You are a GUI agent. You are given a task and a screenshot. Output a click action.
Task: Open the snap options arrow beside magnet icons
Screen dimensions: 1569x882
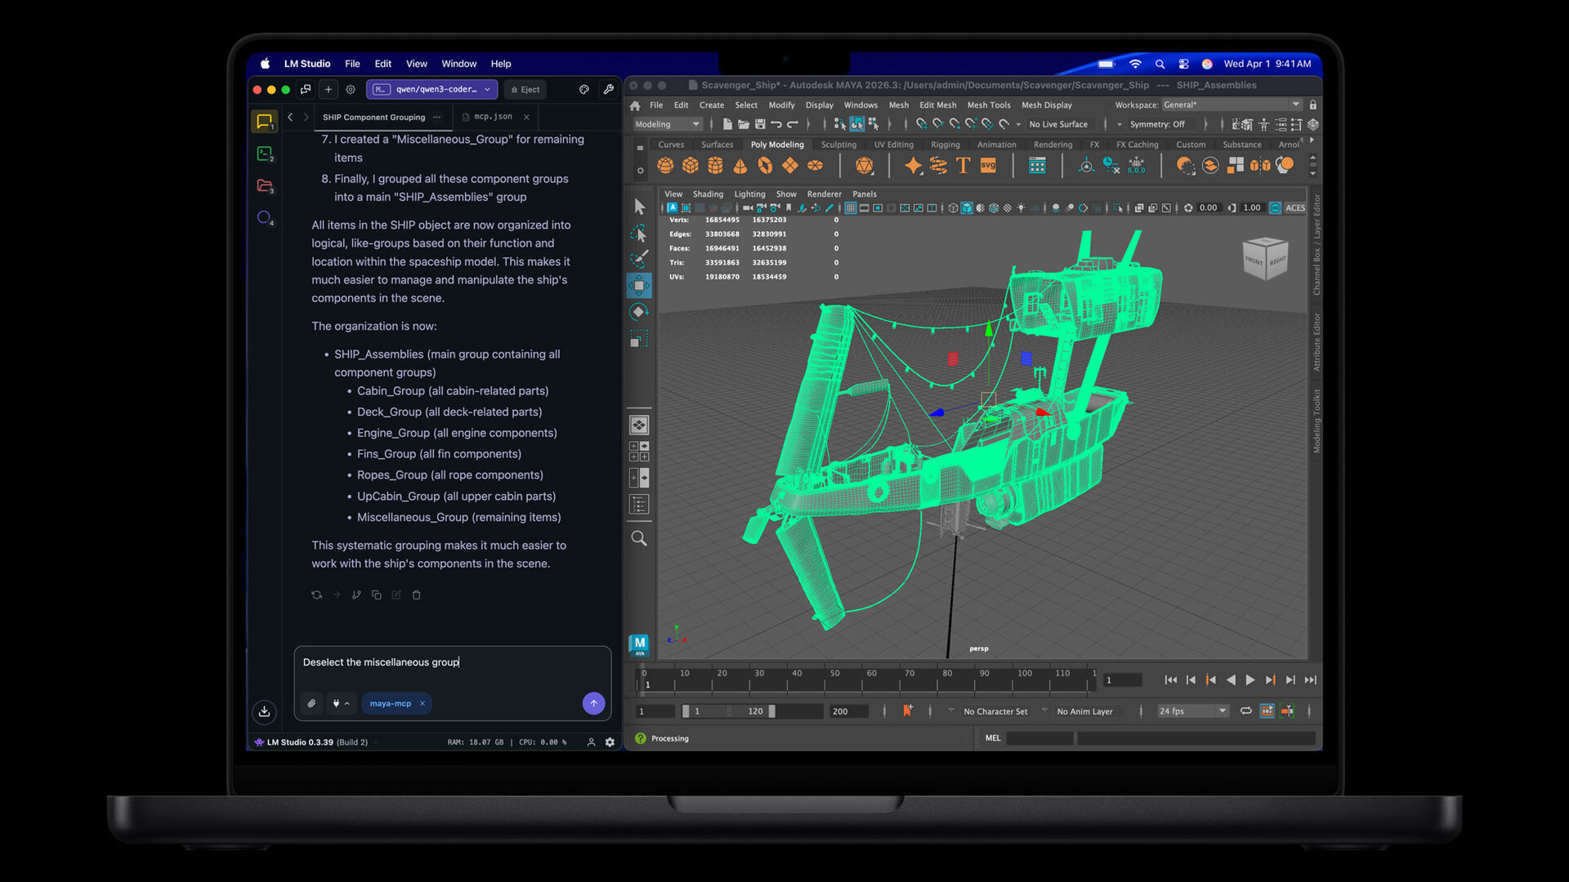1018,125
